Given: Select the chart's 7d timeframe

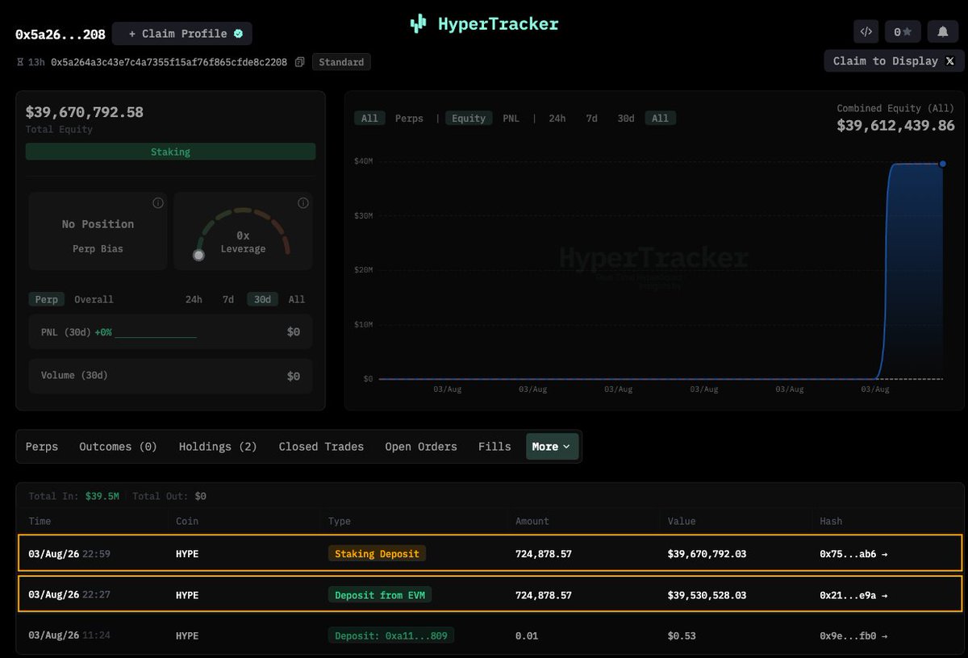Looking at the screenshot, I should tap(592, 118).
